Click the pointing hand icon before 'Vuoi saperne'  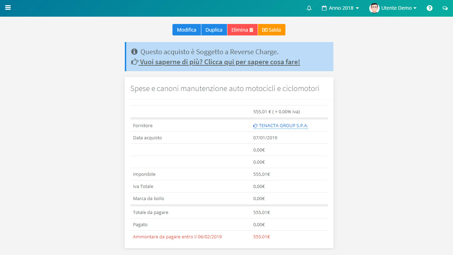[135, 62]
